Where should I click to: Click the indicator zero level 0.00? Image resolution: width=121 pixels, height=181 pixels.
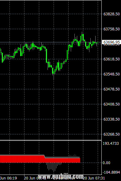tap(106, 163)
